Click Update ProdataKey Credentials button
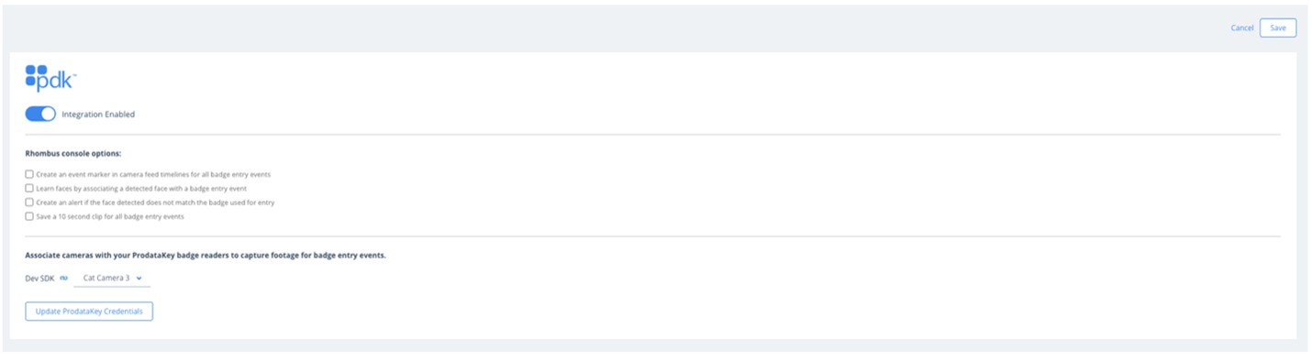Viewport: 1312px width, 361px height. coord(89,312)
